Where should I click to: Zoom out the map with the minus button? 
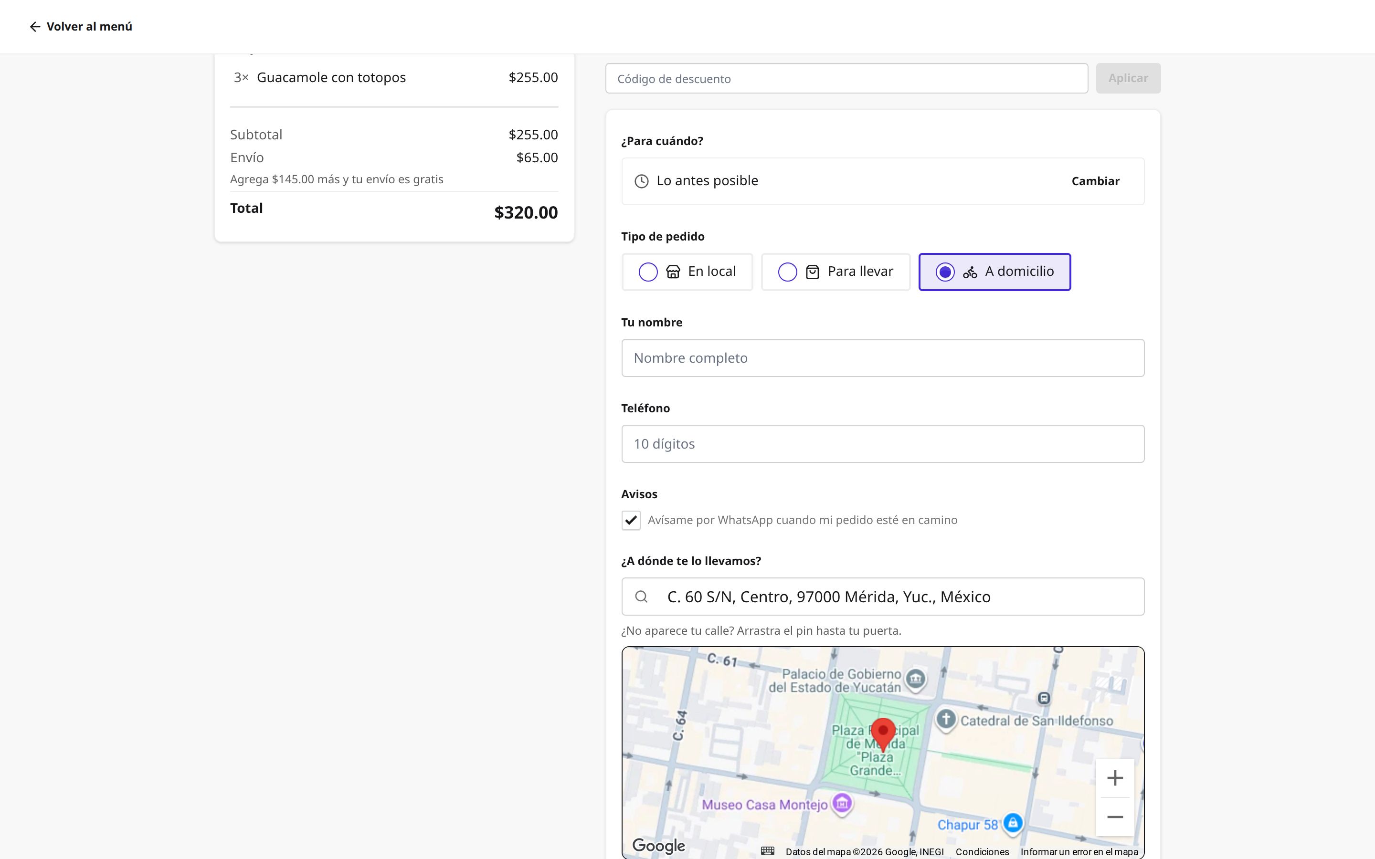[x=1115, y=817]
